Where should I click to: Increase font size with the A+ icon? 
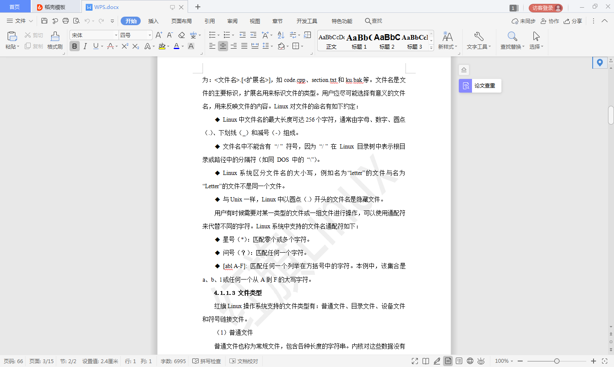point(159,35)
